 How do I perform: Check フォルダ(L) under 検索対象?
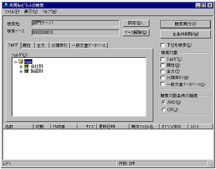163,59
